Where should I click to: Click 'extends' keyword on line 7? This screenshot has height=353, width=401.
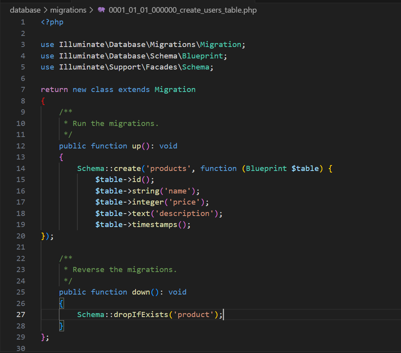[x=134, y=90]
